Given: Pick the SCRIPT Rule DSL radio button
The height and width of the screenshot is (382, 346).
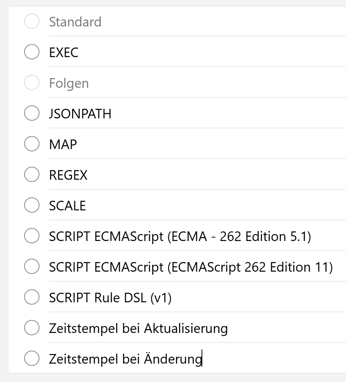Looking at the screenshot, I should click(x=31, y=297).
